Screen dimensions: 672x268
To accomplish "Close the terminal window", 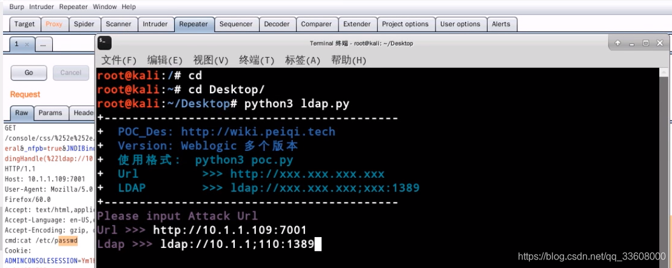I will tap(660, 43).
